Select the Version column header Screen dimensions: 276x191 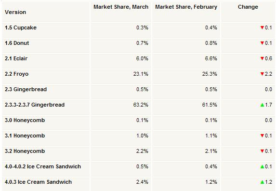15,12
